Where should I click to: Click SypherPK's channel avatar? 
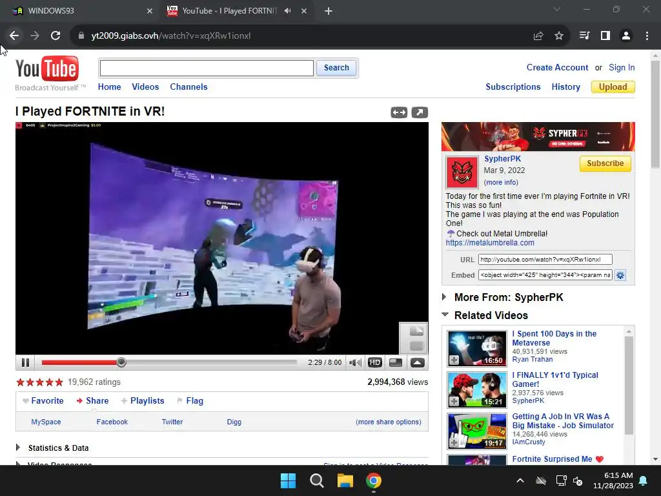point(462,172)
